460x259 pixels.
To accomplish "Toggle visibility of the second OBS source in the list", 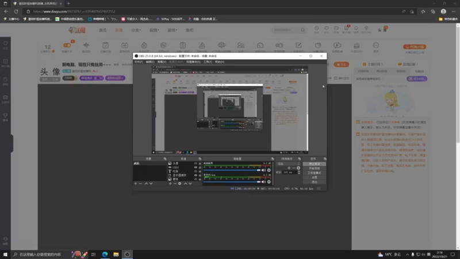I will point(195,167).
